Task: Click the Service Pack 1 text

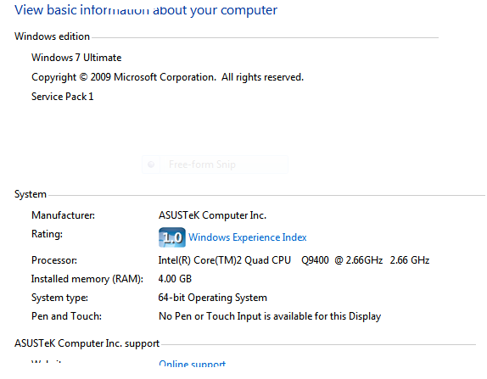Action: click(x=63, y=97)
